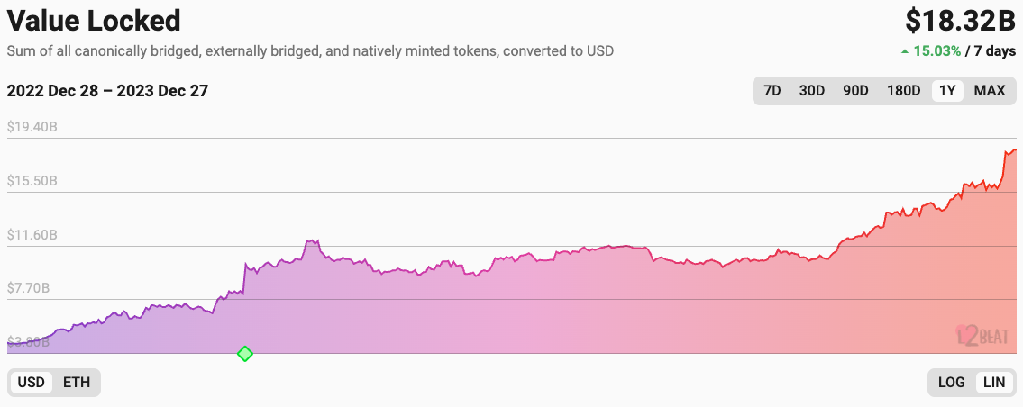Image resolution: width=1023 pixels, height=407 pixels.
Task: Click the $7.70B axis label
Action: pyautogui.click(x=30, y=289)
